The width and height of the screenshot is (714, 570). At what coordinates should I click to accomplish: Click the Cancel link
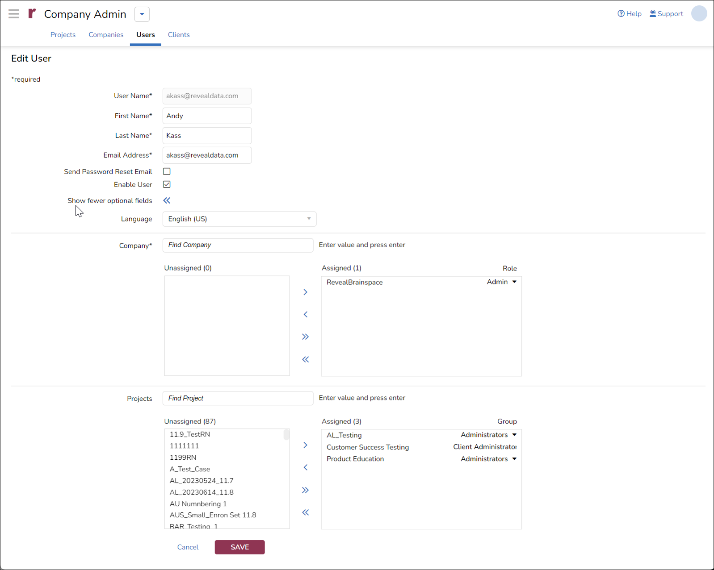pyautogui.click(x=188, y=547)
